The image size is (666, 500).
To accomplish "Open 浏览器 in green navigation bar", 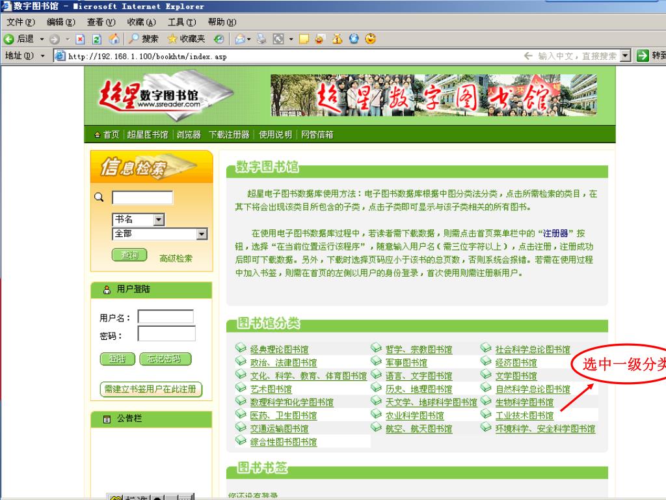I will coord(189,135).
